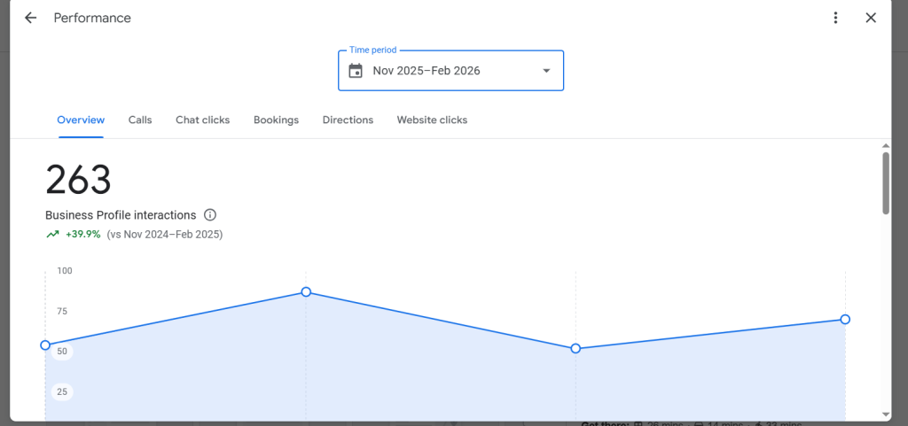Click the calendar icon in Time period
Screen dimensions: 908x426
[x=356, y=71]
